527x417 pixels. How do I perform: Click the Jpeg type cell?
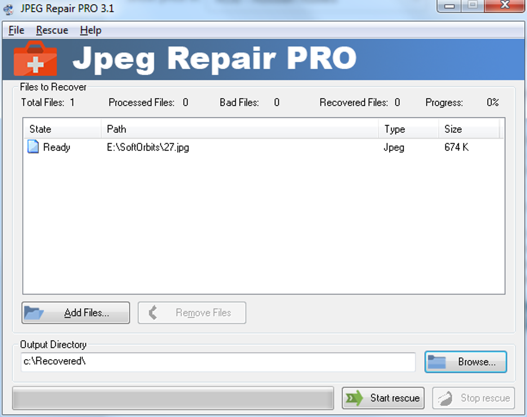pos(394,147)
